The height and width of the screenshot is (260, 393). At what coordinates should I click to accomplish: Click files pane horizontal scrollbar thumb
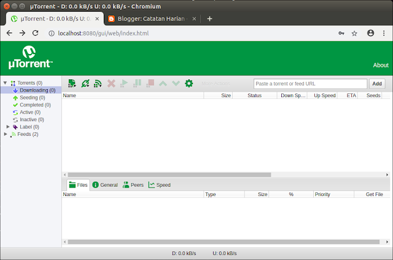click(224, 242)
